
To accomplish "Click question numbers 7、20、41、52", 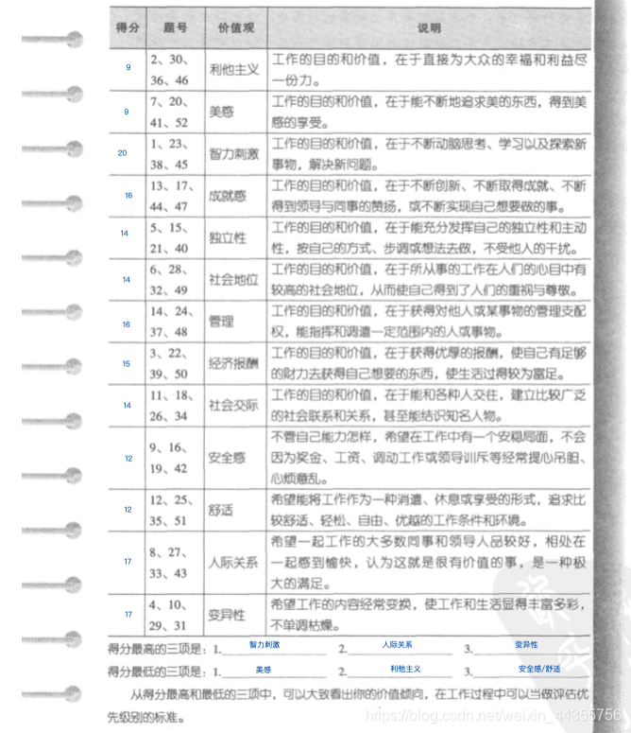I will pos(170,113).
